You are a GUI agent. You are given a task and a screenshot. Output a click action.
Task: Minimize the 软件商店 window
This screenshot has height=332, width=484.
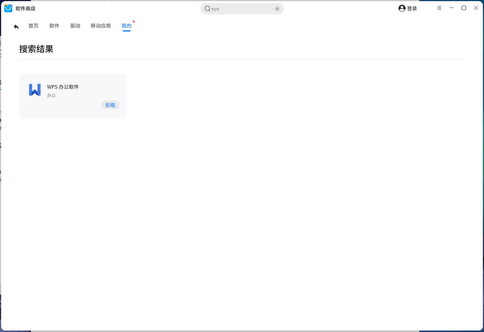(451, 8)
